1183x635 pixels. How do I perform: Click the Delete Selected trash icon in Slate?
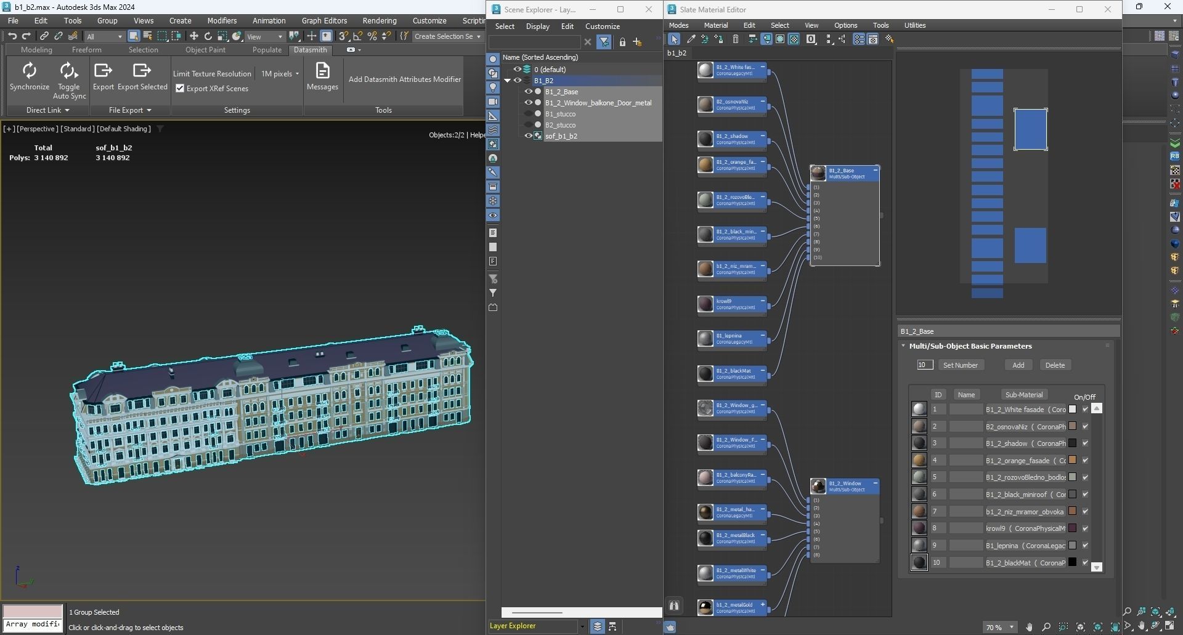(x=736, y=39)
